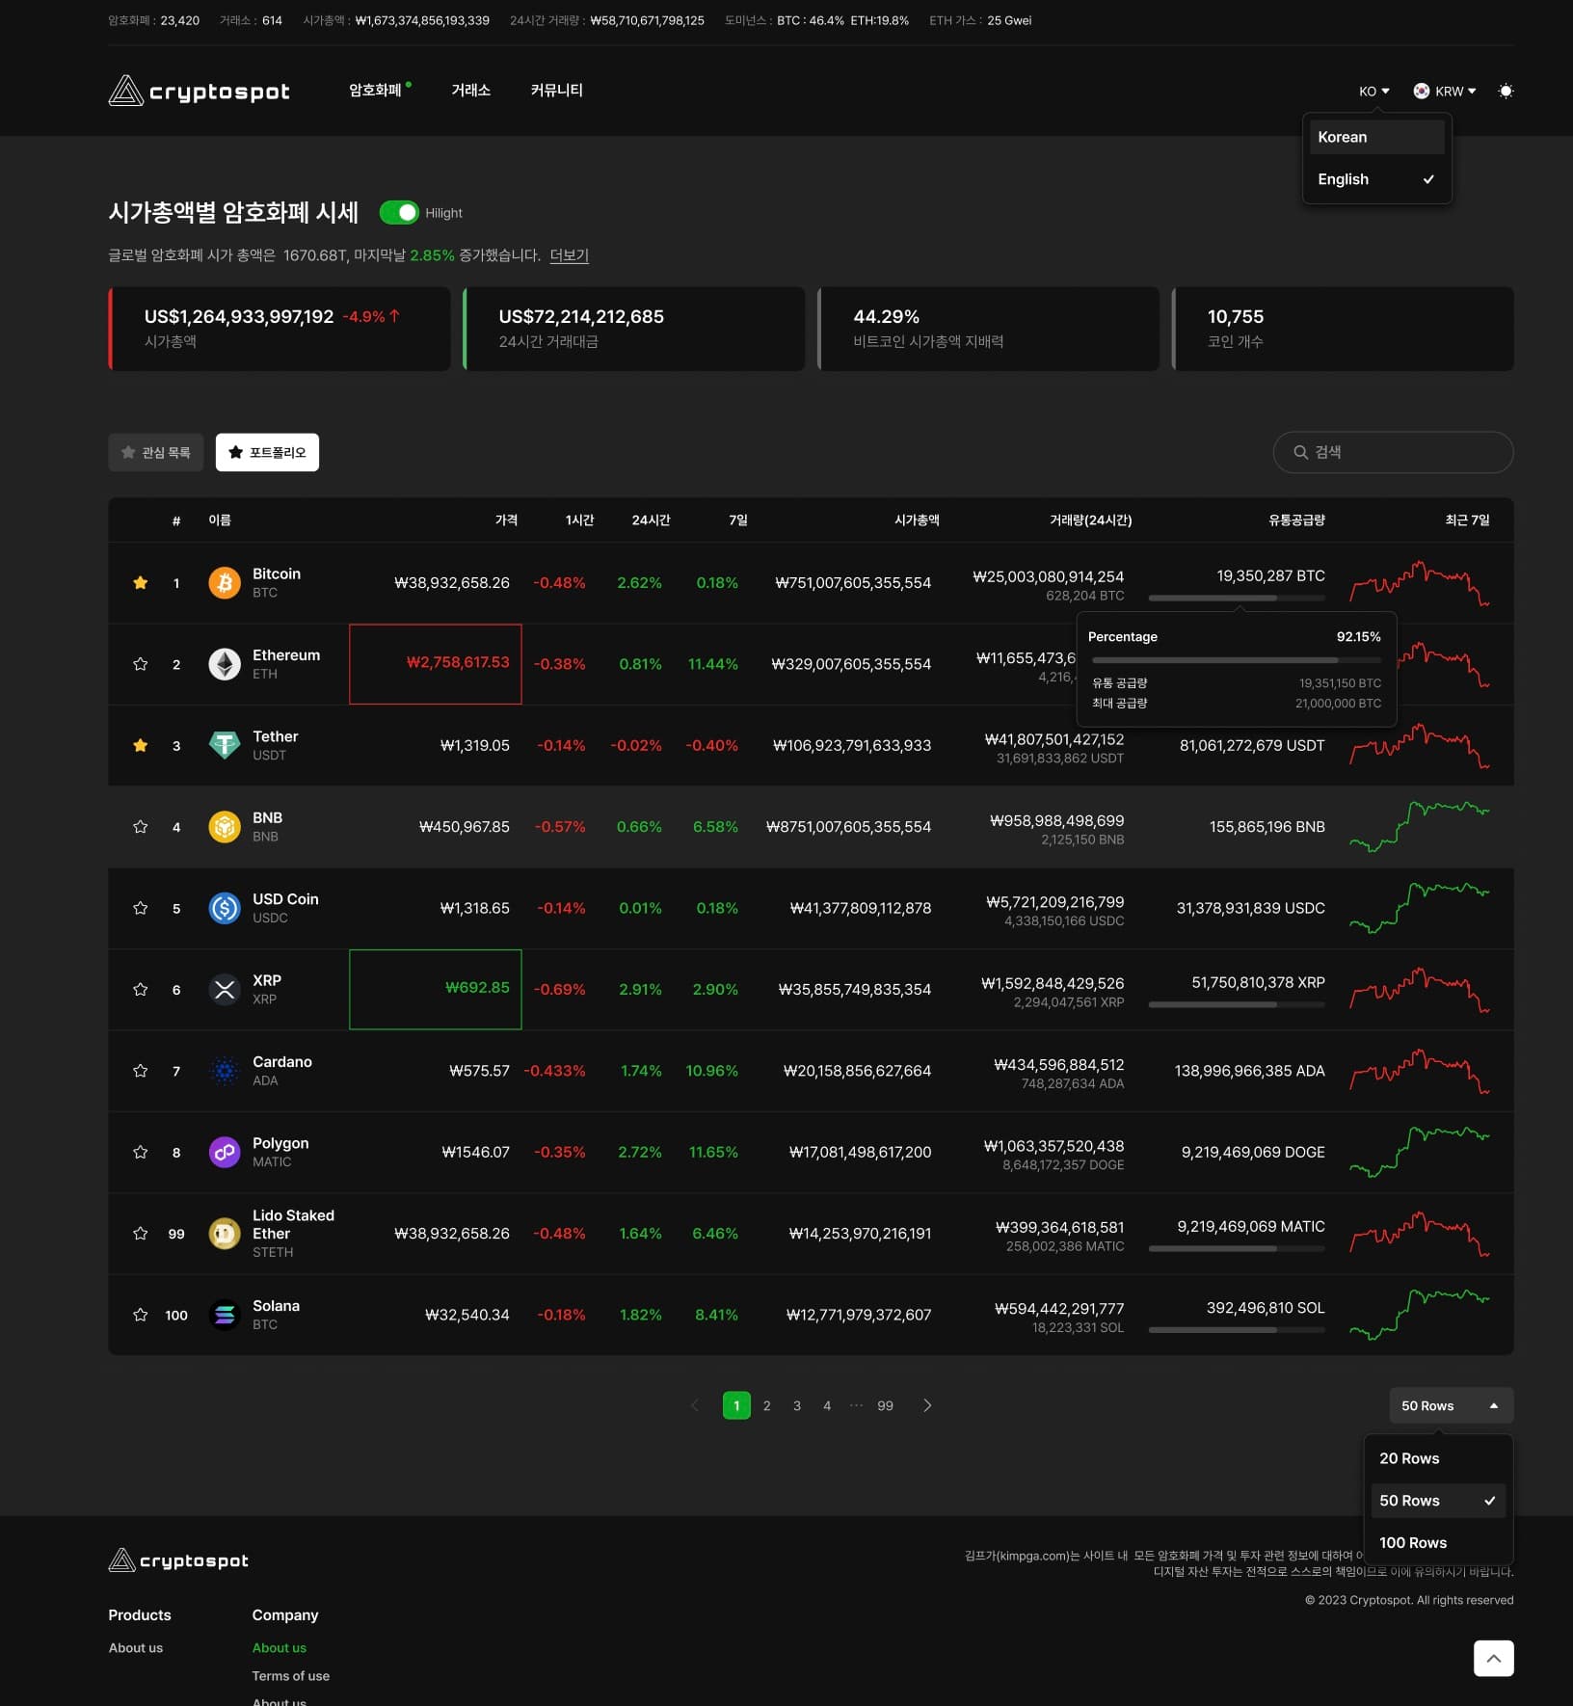Screen dimensions: 1573x1706
Task: Star Cardano as favorite
Action: [x=140, y=1071]
